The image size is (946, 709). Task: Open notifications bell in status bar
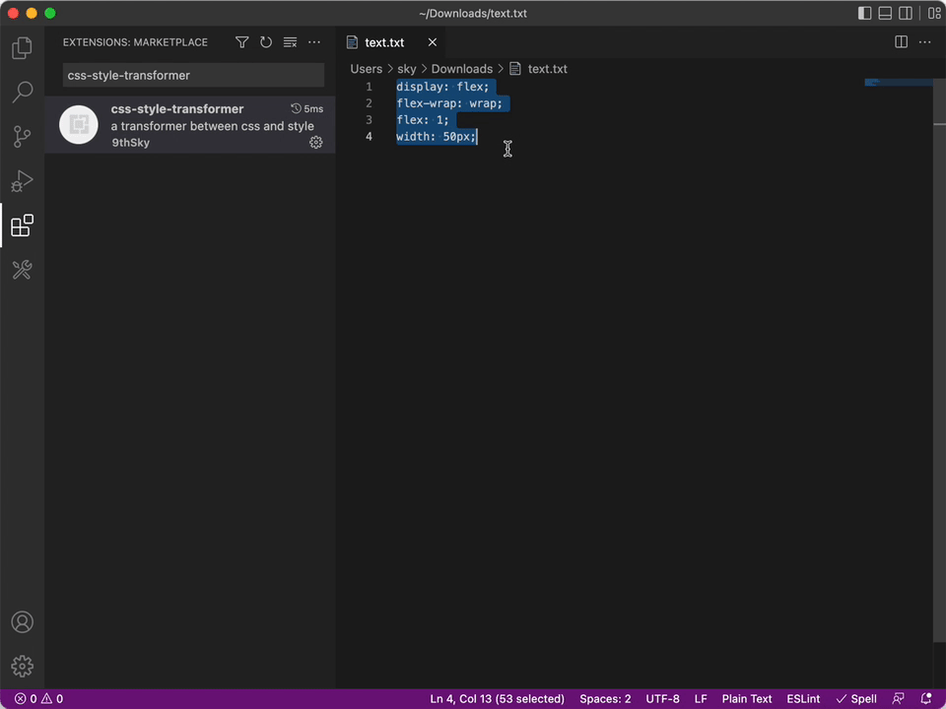926,699
